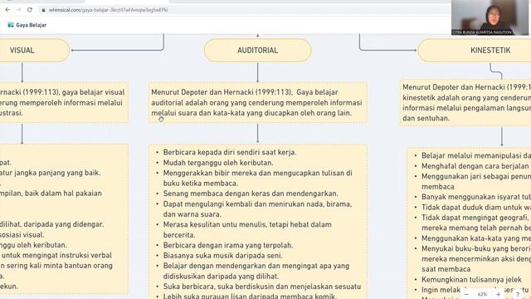Open the Gaya Belajar board title

[32, 25]
